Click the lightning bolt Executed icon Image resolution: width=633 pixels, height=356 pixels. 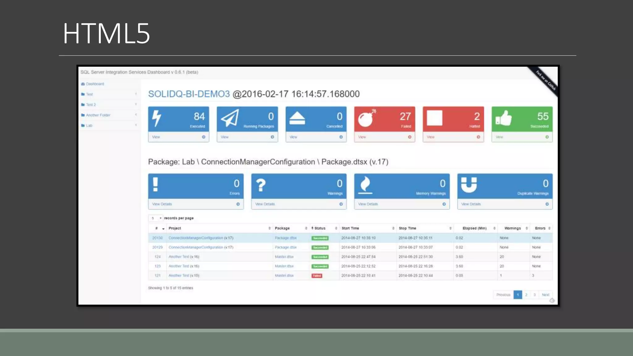click(x=157, y=118)
